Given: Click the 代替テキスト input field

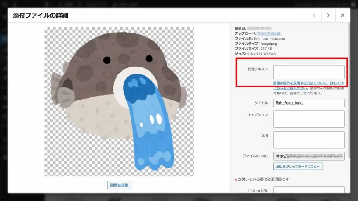Looking at the screenshot, I should coord(309,72).
